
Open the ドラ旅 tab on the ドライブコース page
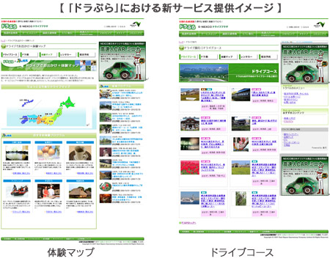point(208,56)
